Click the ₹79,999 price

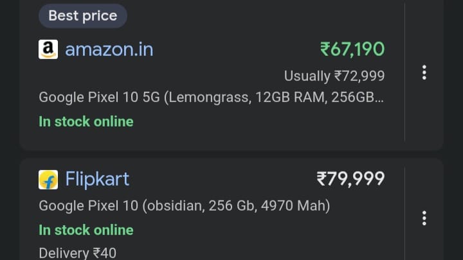point(350,178)
